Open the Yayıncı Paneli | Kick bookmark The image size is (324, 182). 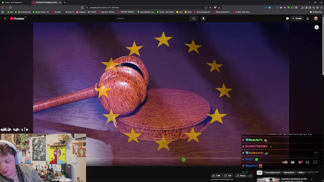[23, 12]
